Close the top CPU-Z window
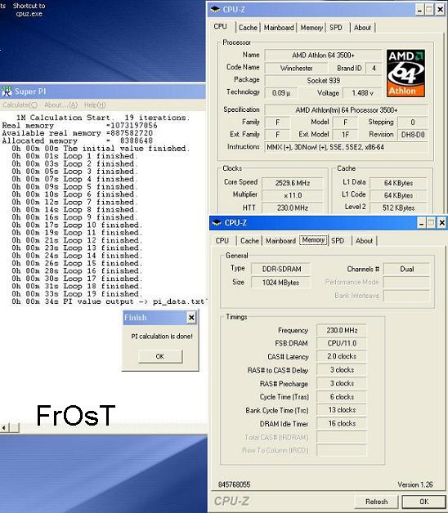Image resolution: width=448 pixels, height=513 pixels. (x=441, y=10)
